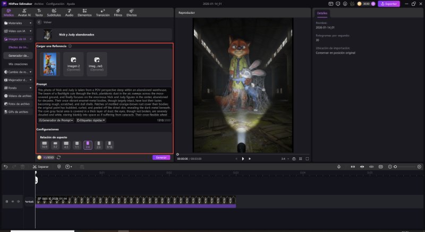Open the Archivo menu
425x232 pixels.
39,3
